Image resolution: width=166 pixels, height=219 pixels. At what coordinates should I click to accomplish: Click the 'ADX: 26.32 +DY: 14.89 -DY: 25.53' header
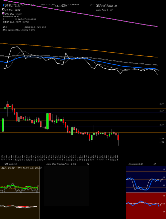coord(21,168)
